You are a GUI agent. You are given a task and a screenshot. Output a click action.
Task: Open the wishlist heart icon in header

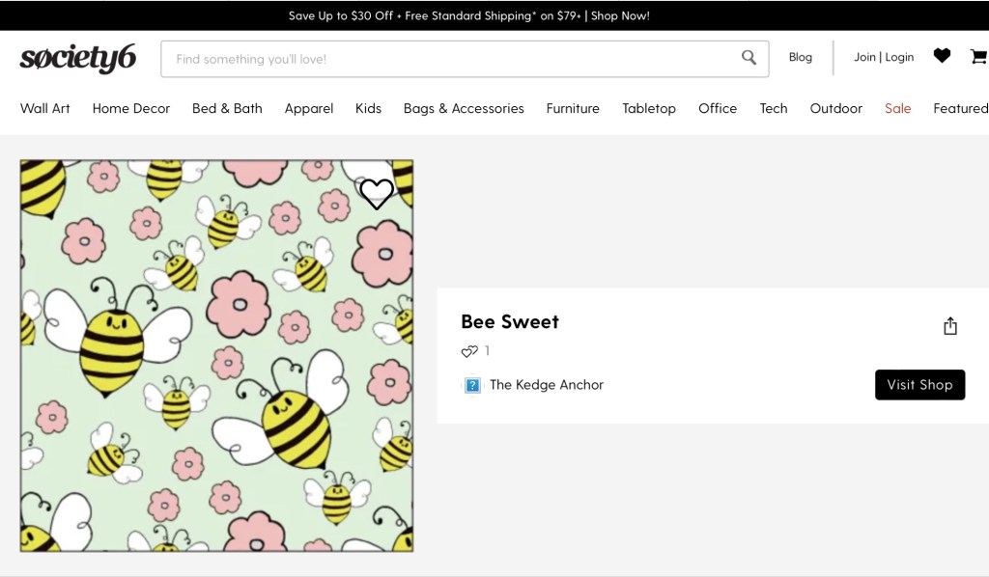[x=942, y=57]
